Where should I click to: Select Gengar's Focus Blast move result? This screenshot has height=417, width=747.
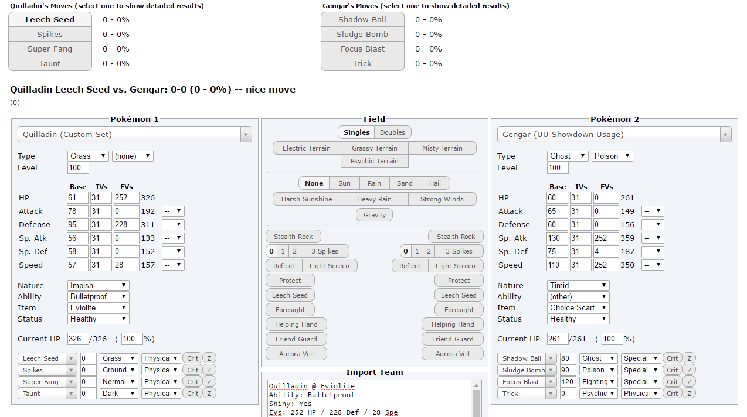362,49
